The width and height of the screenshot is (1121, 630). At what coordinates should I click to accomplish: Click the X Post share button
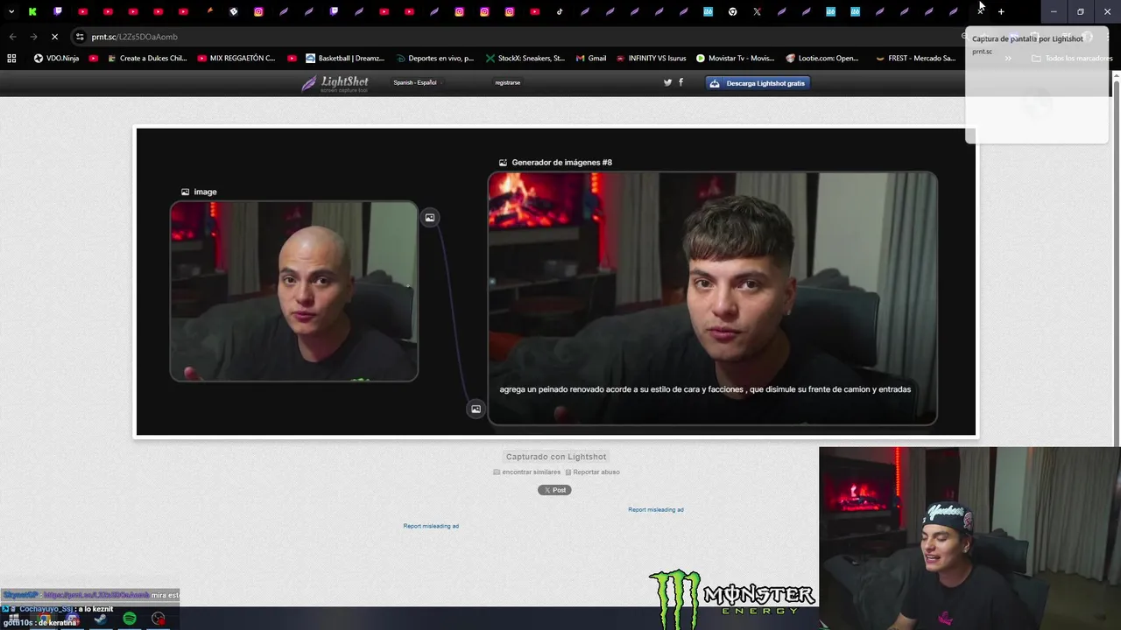coord(554,490)
